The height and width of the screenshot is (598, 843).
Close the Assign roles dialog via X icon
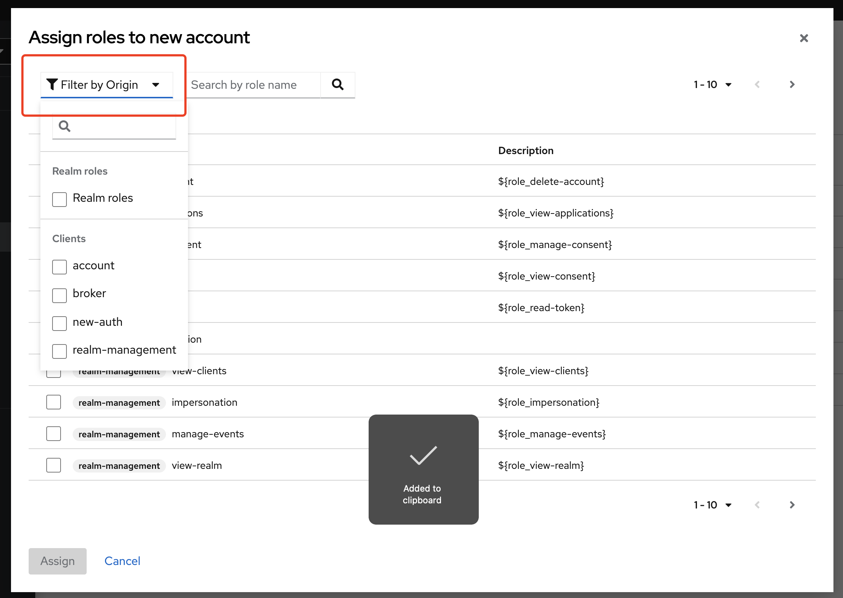[804, 38]
